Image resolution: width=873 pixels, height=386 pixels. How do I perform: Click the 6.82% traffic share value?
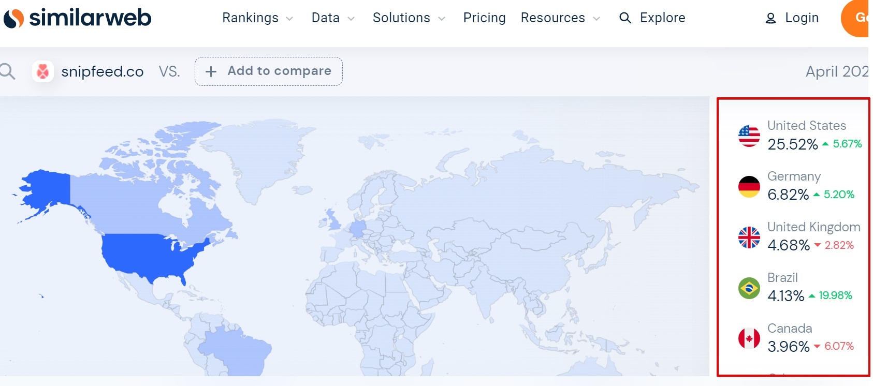[x=788, y=195]
